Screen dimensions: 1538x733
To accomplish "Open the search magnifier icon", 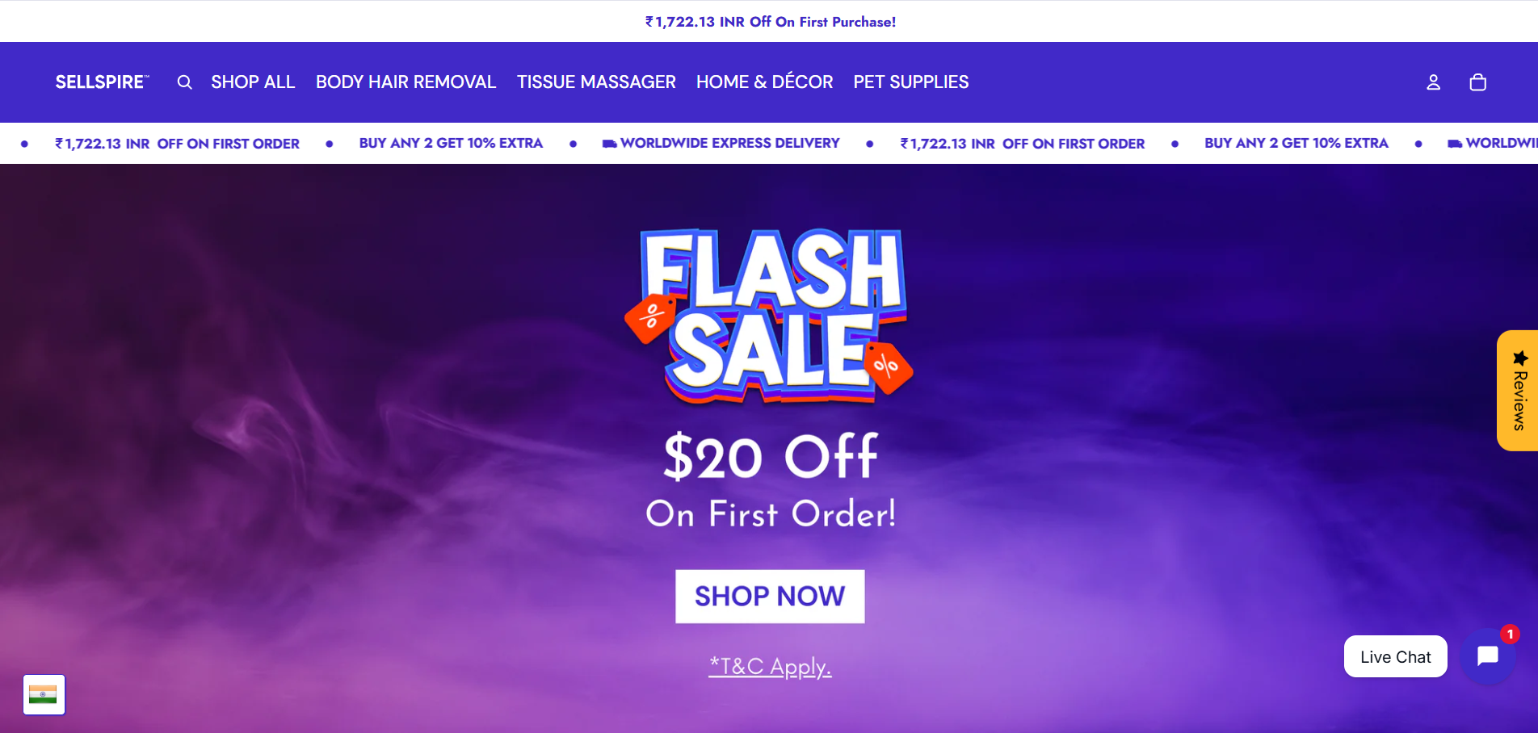I will (184, 82).
